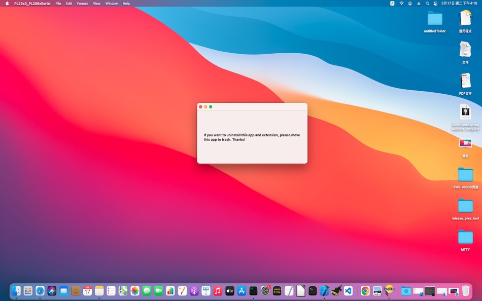Select the '文件' desktop icon
The width and height of the screenshot is (482, 301).
tap(465, 50)
